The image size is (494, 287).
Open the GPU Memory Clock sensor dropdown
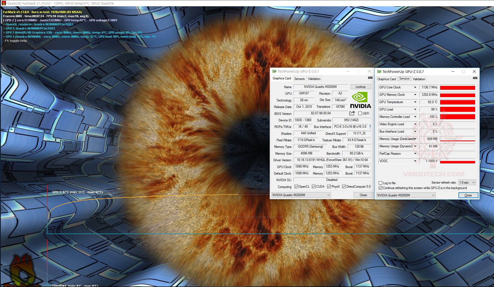point(415,95)
